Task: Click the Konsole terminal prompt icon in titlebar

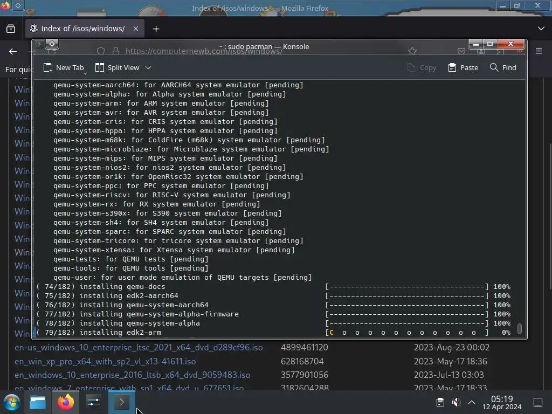Action: pos(39,44)
